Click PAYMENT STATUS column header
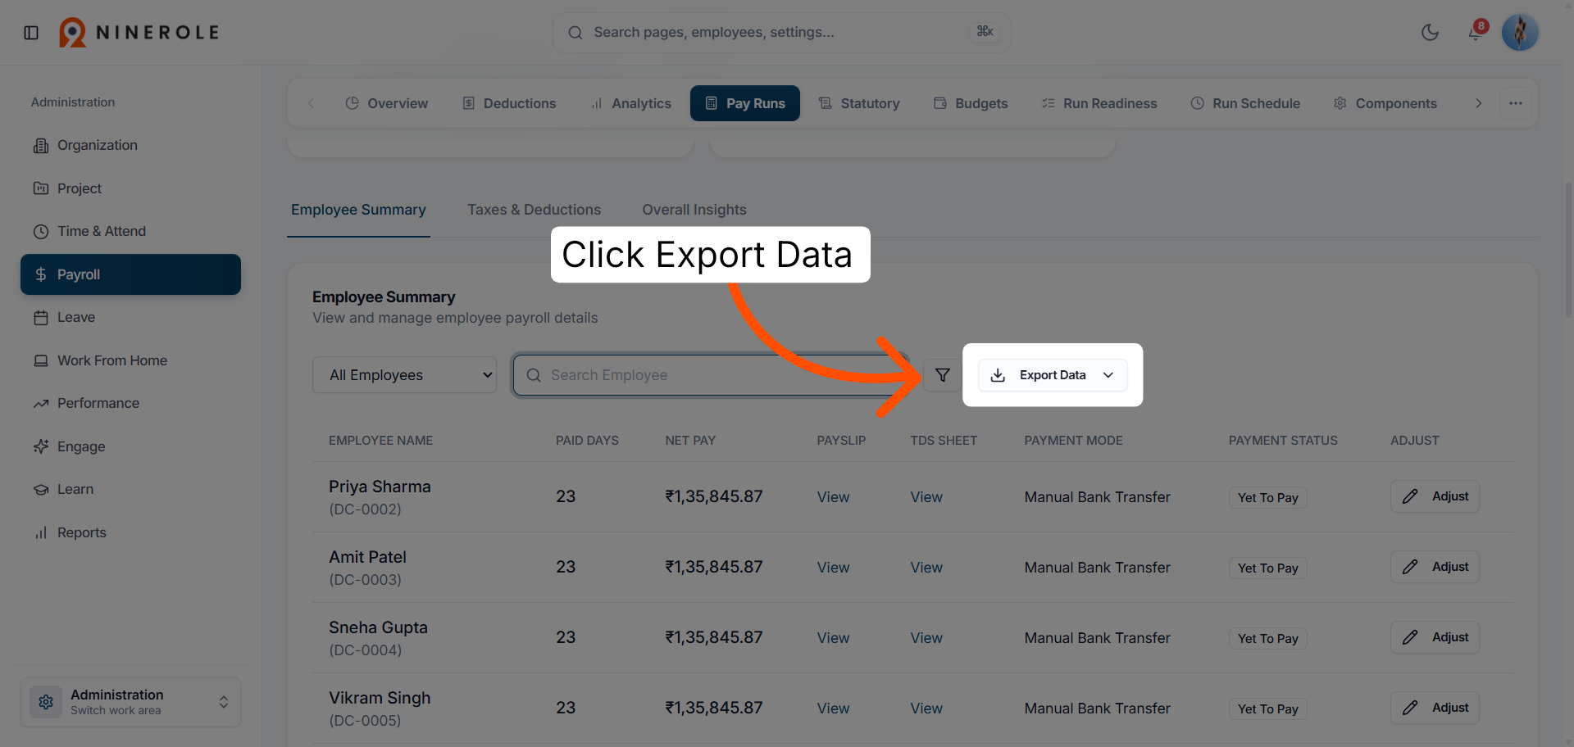Viewport: 1574px width, 747px height. click(1283, 441)
